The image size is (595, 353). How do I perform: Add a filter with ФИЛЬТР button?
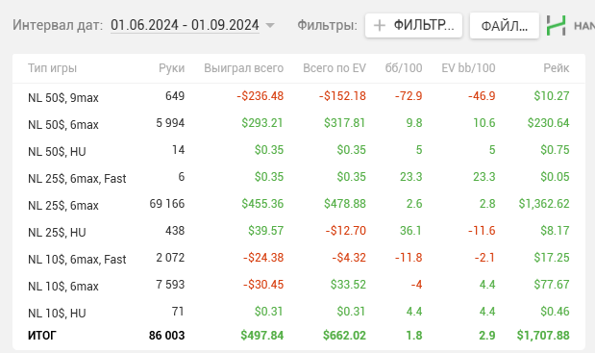(x=413, y=25)
